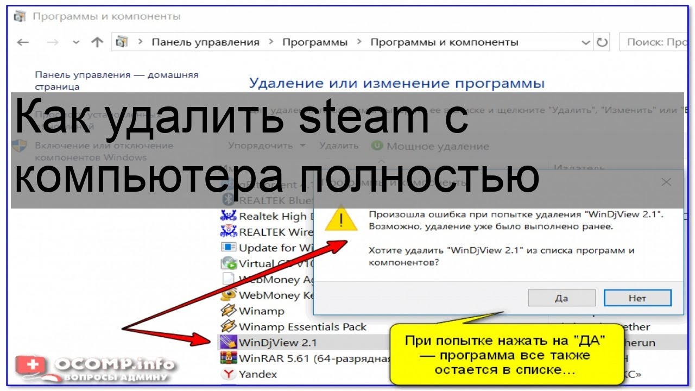Screen dimensions: 695x391
Task: Click Издатель column header
Action: coord(579,168)
